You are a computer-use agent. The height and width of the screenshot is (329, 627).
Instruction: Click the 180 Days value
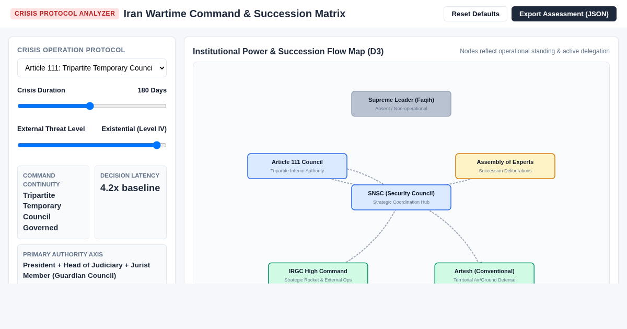[x=152, y=90]
